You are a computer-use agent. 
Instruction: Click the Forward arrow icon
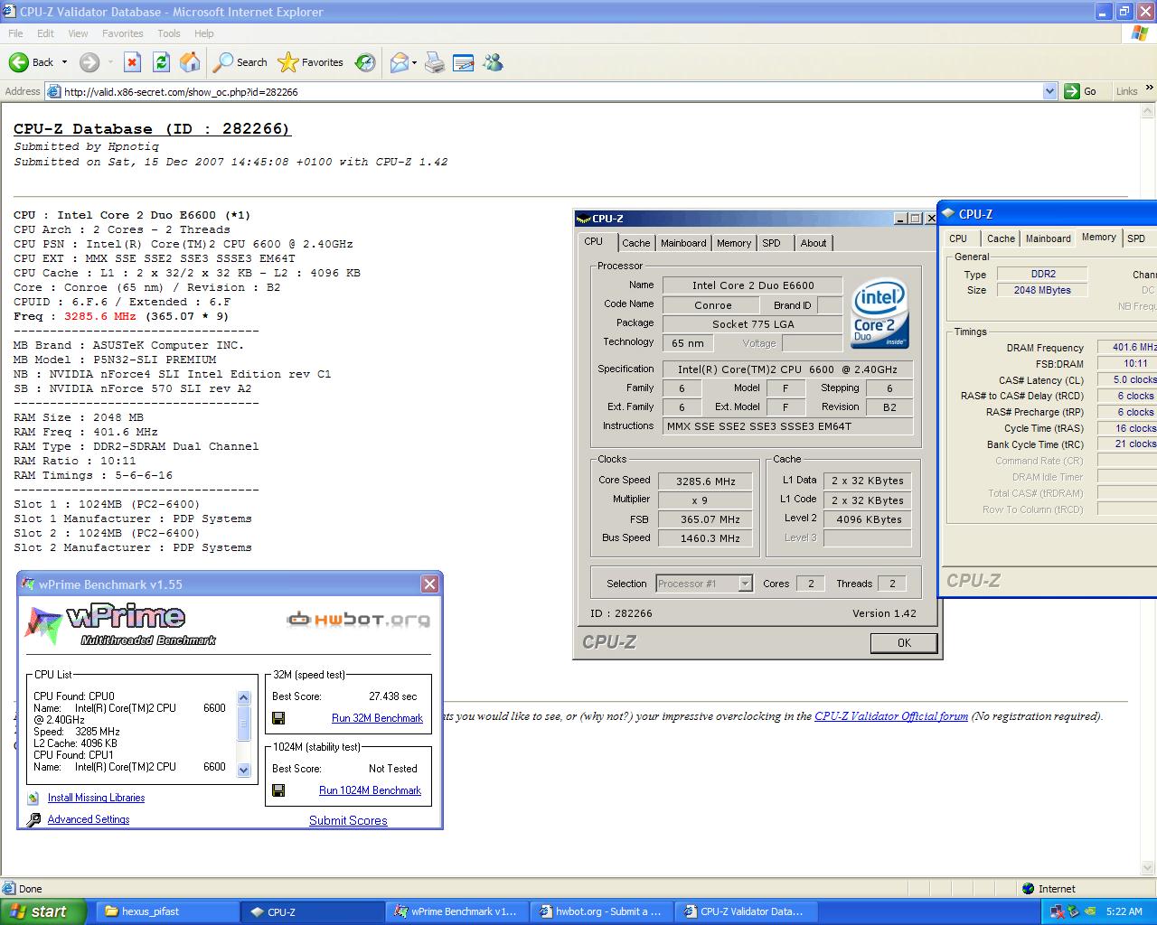[89, 62]
